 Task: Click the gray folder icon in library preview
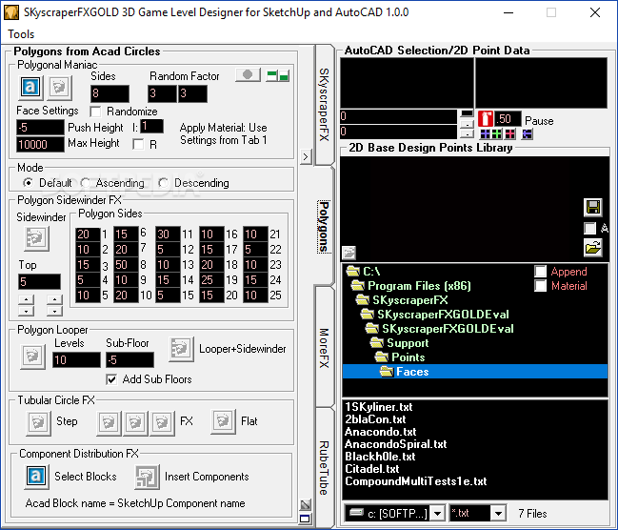[x=349, y=252]
